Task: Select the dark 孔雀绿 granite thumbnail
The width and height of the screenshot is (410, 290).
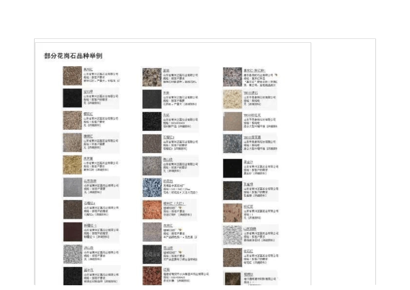Action: [233, 191]
